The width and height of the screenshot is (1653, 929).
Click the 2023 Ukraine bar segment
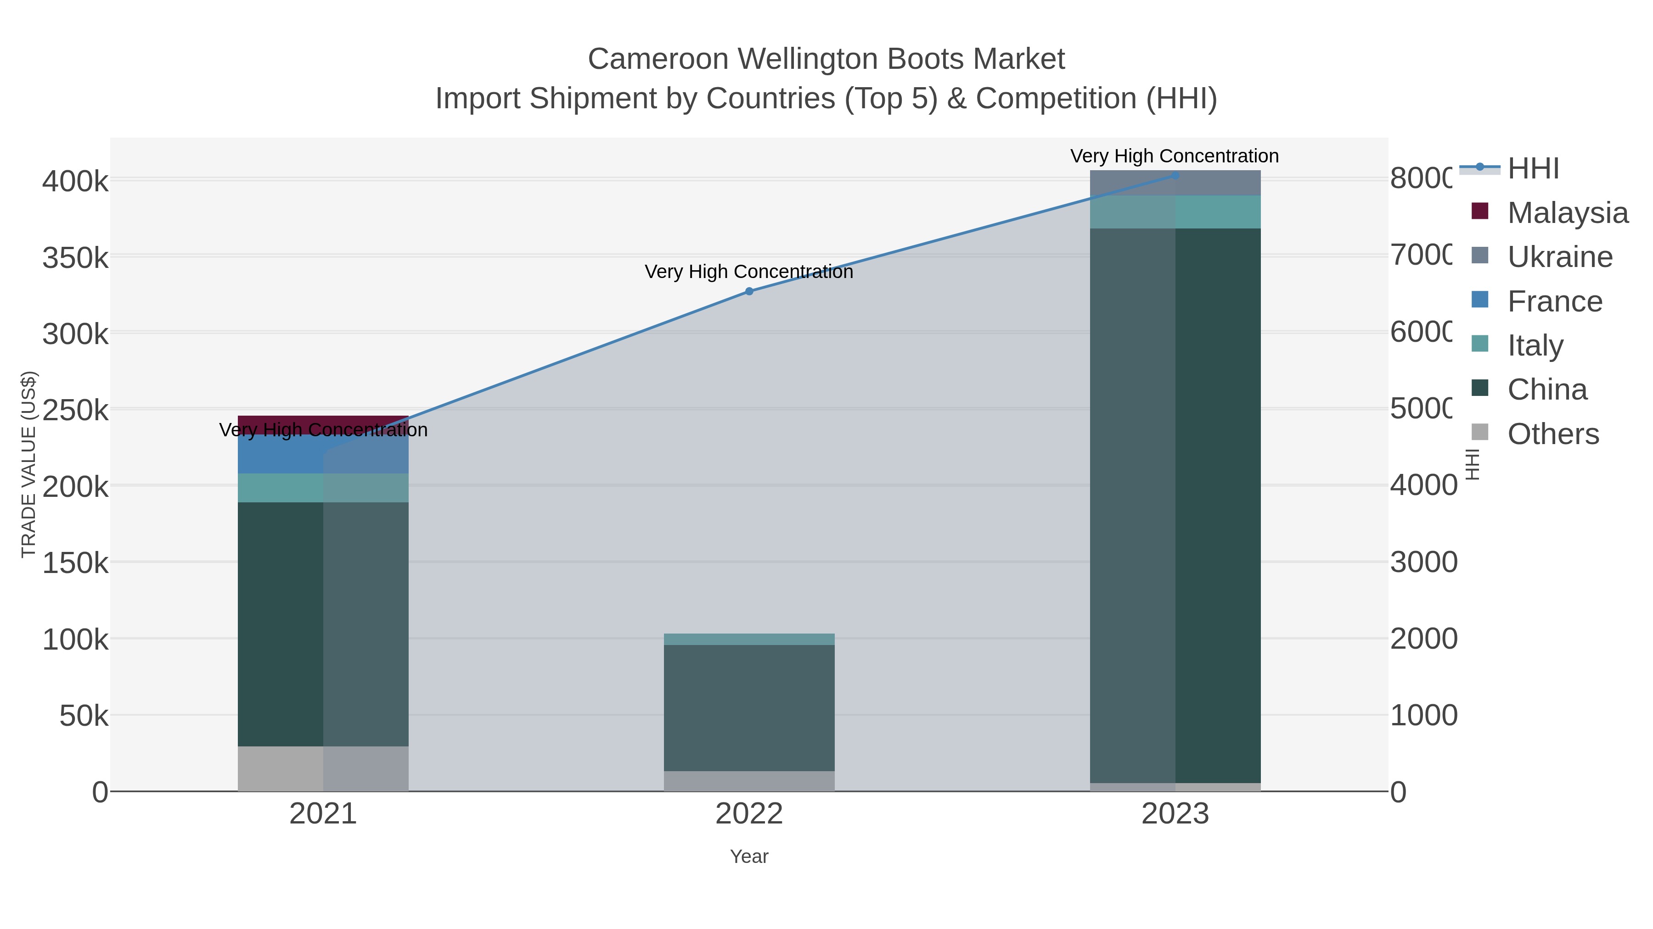pos(1175,183)
